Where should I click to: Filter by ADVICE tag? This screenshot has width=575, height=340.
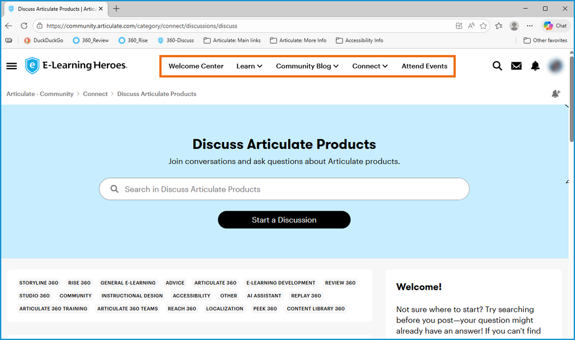[x=175, y=283]
